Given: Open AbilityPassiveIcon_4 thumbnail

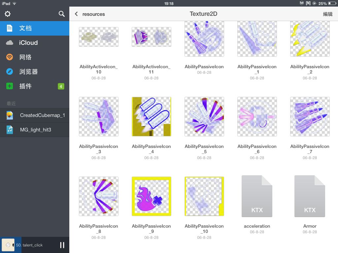Looking at the screenshot, I should click(151, 117).
